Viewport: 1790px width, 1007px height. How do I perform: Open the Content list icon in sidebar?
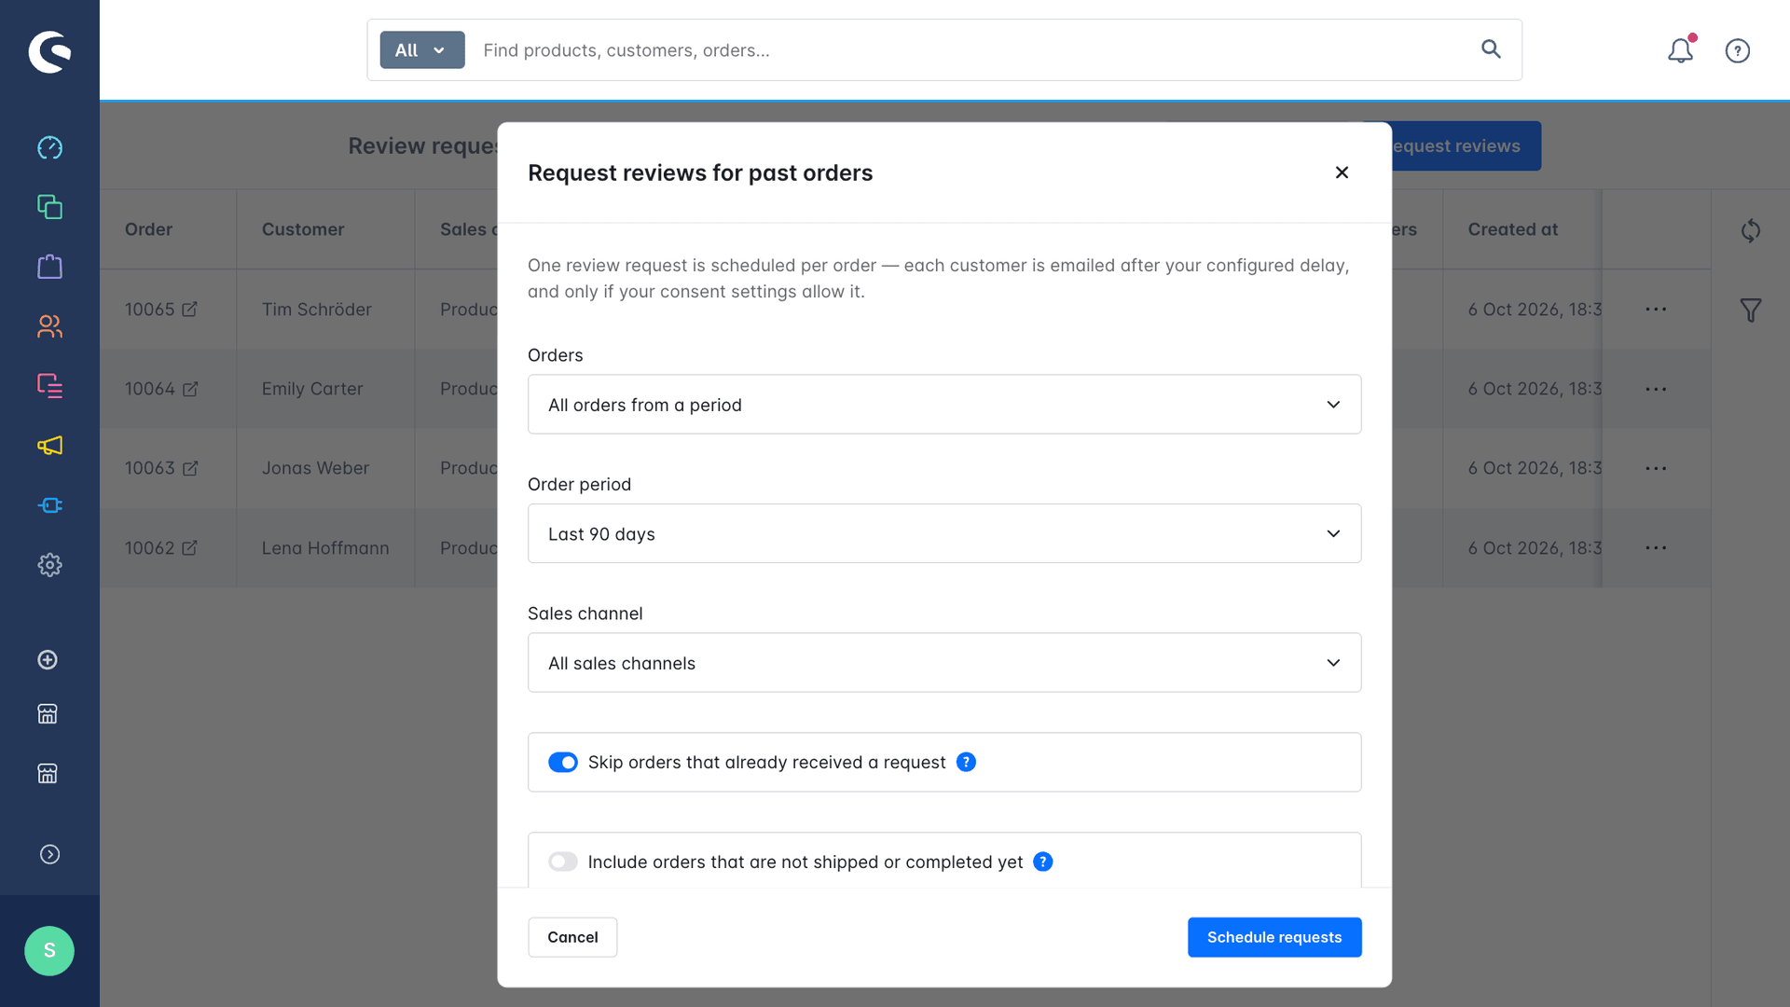(49, 386)
